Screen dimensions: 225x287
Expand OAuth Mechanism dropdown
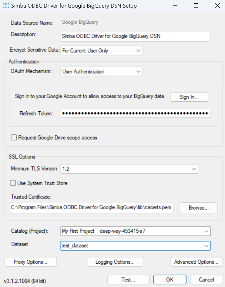[x=101, y=71]
